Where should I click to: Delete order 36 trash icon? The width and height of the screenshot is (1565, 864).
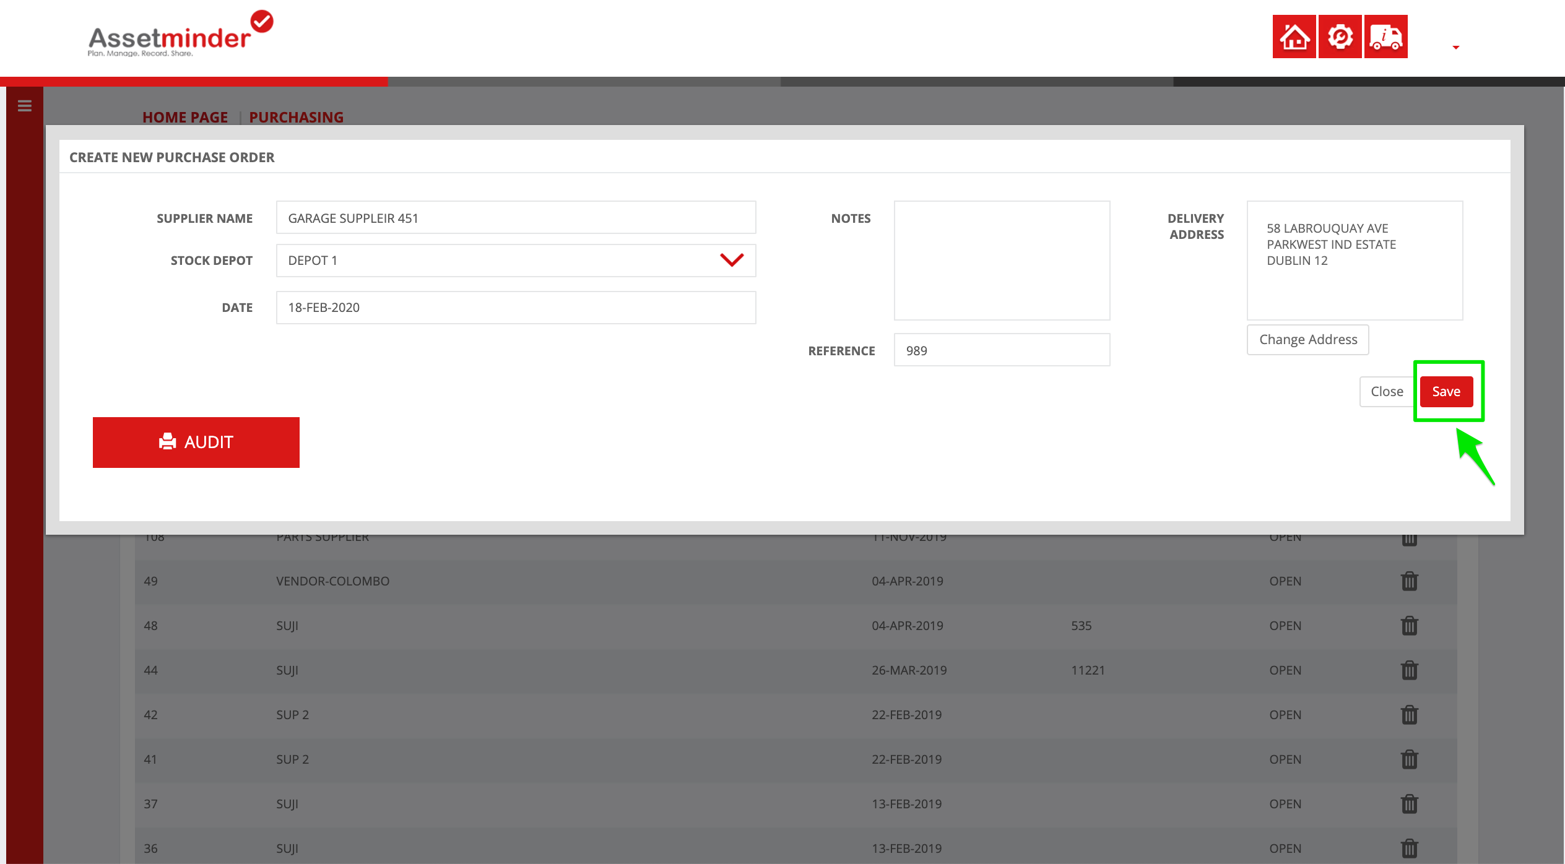[x=1409, y=848]
